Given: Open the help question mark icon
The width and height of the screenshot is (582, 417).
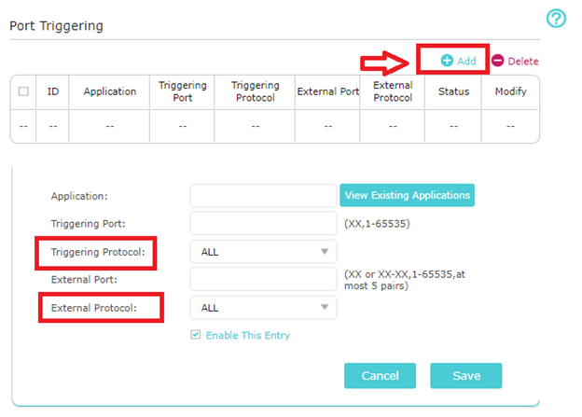Looking at the screenshot, I should (556, 19).
